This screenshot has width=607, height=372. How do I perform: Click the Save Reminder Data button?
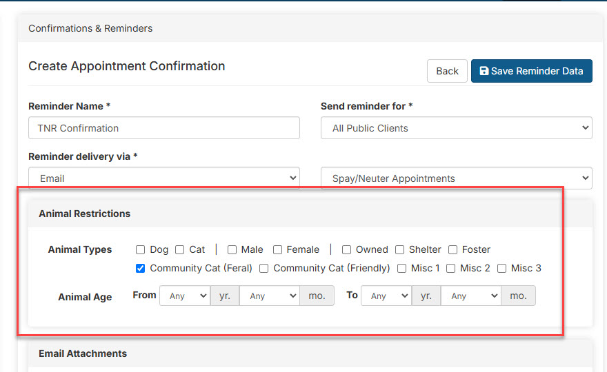coord(532,71)
